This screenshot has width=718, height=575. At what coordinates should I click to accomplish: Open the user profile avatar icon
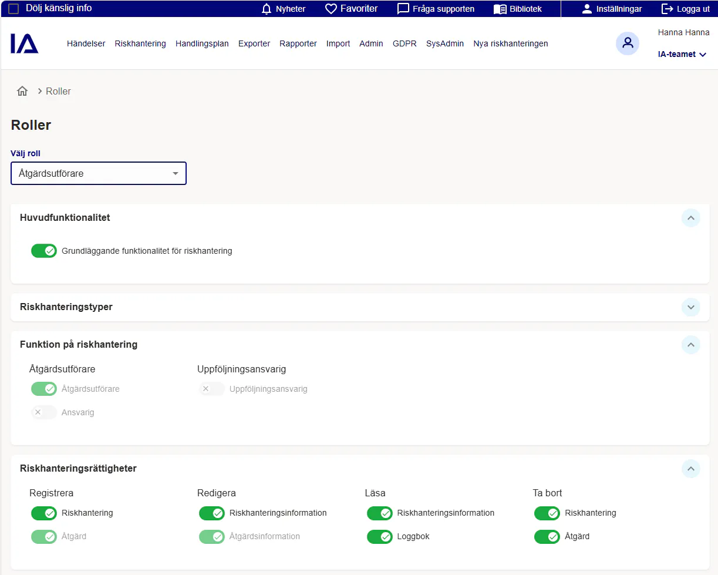pos(627,43)
